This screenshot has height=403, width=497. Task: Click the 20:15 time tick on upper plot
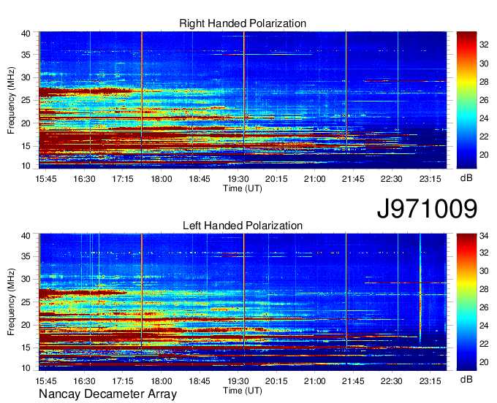pyautogui.click(x=276, y=179)
